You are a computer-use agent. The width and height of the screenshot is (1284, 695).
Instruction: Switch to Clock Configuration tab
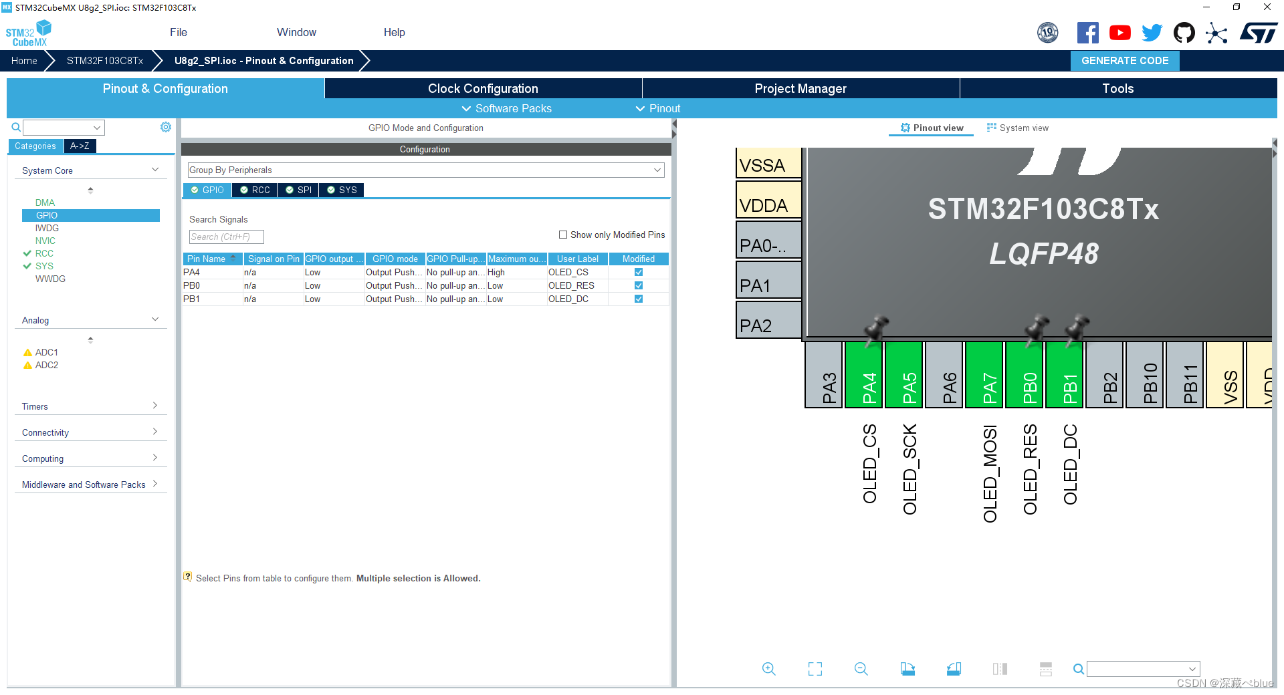(x=483, y=88)
